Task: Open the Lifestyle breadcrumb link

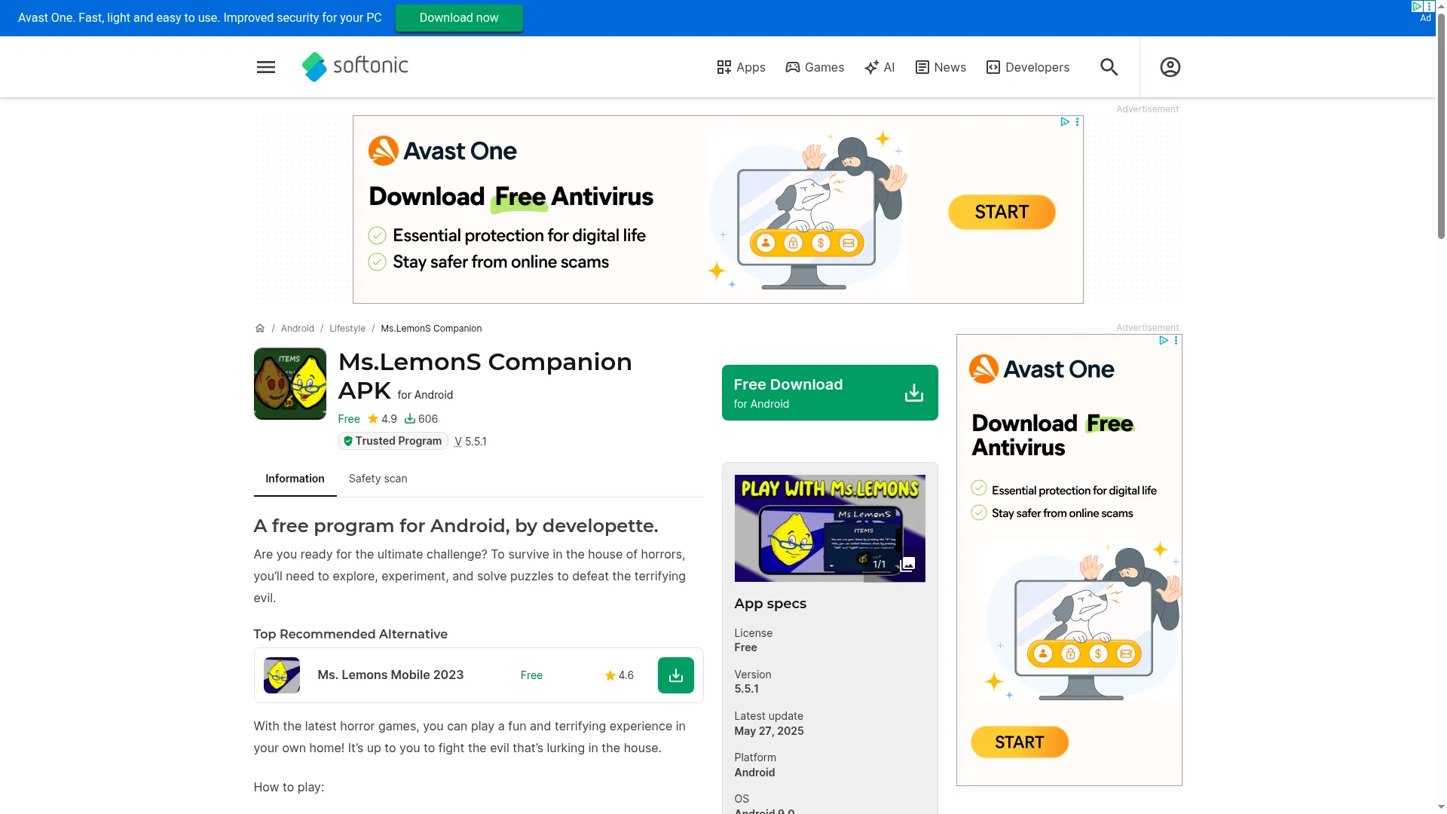Action: [x=347, y=329]
